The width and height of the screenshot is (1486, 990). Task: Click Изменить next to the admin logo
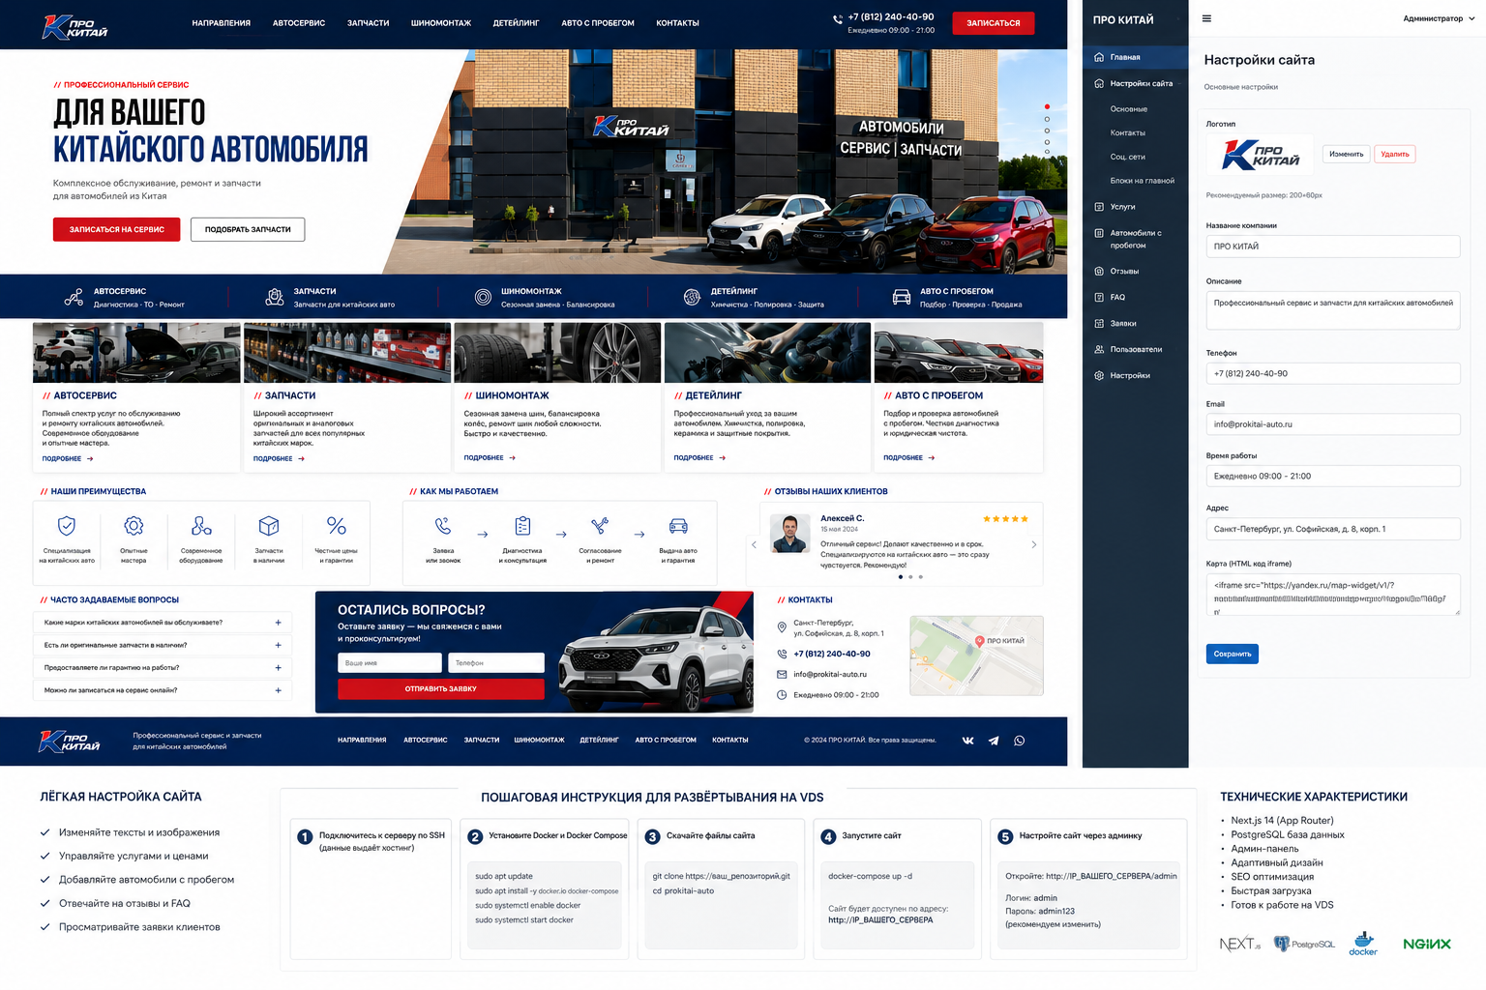pos(1347,154)
